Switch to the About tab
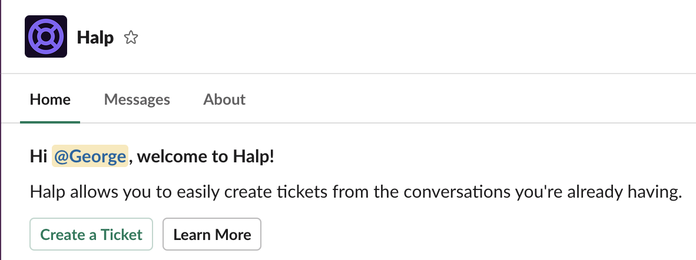This screenshot has height=260, width=696. point(224,99)
